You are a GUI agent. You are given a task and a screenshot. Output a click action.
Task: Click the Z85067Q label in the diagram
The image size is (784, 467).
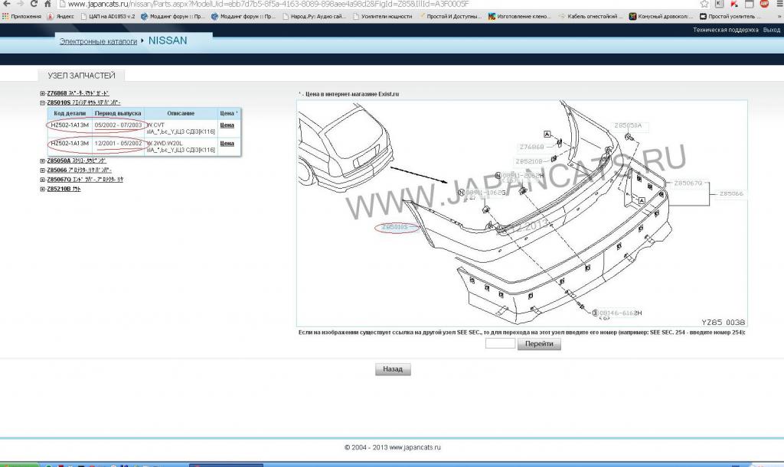point(688,183)
